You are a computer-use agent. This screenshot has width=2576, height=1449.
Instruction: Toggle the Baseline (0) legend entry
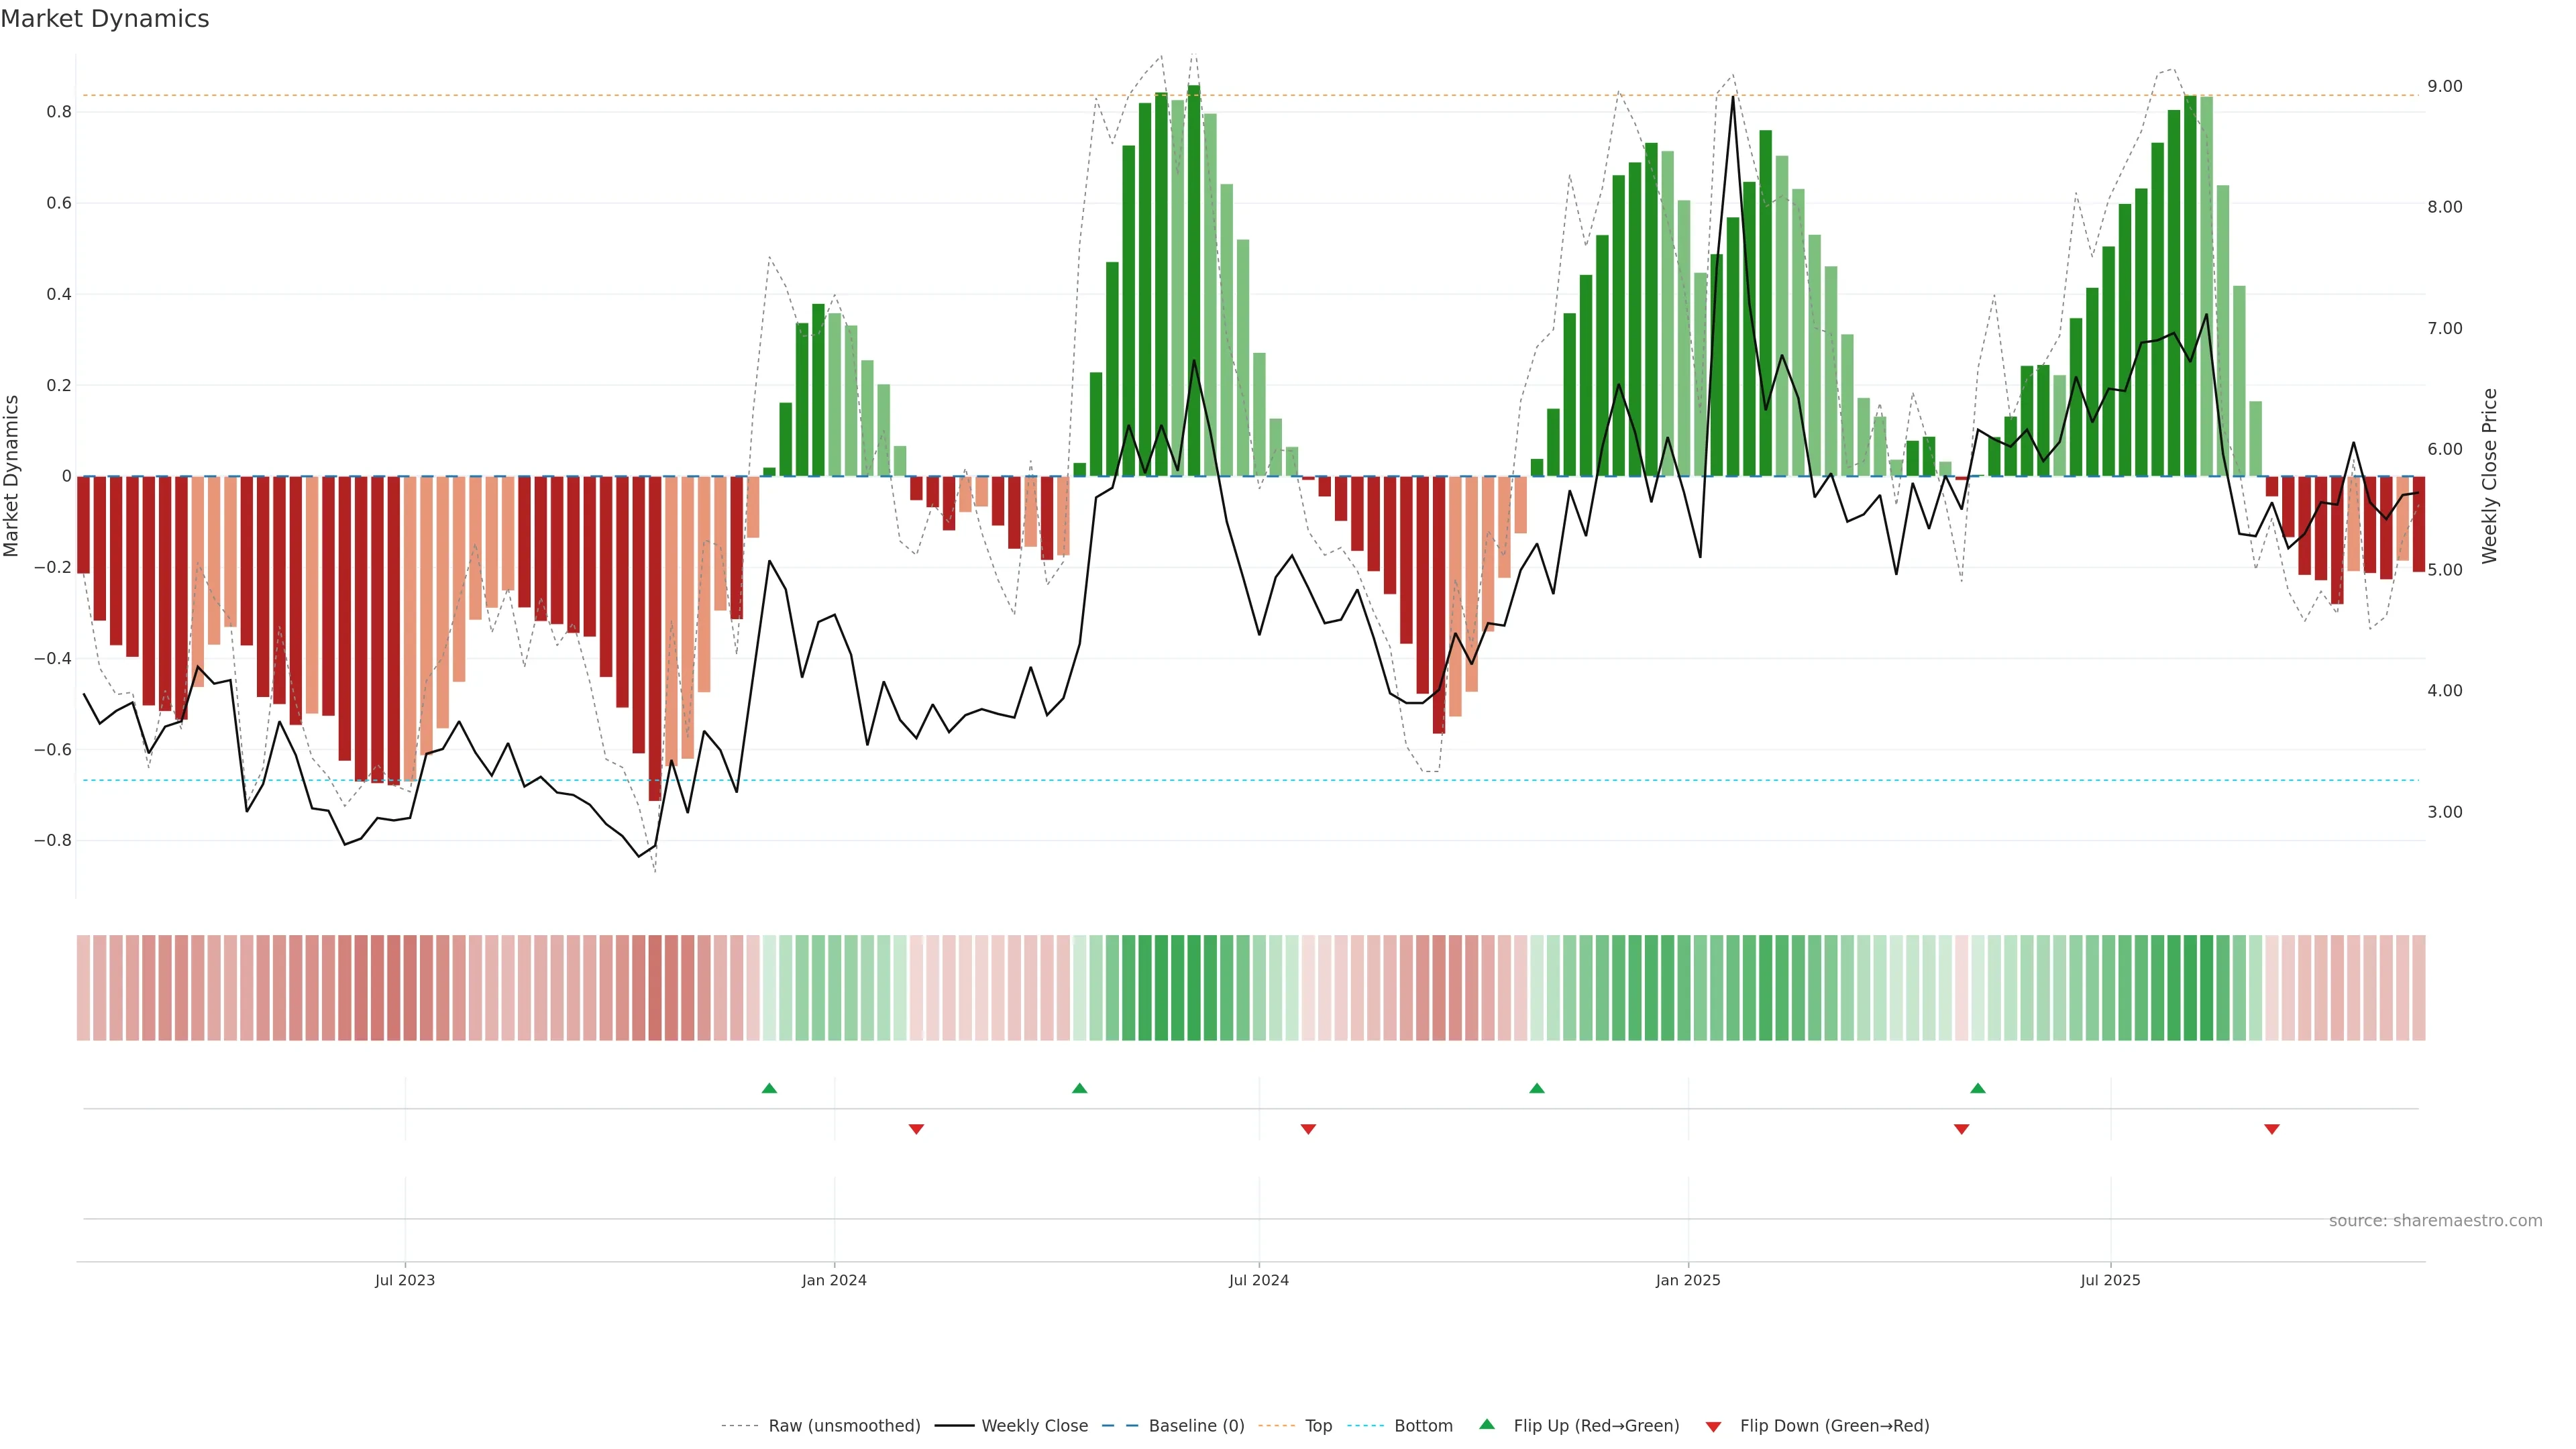coord(1196,1426)
